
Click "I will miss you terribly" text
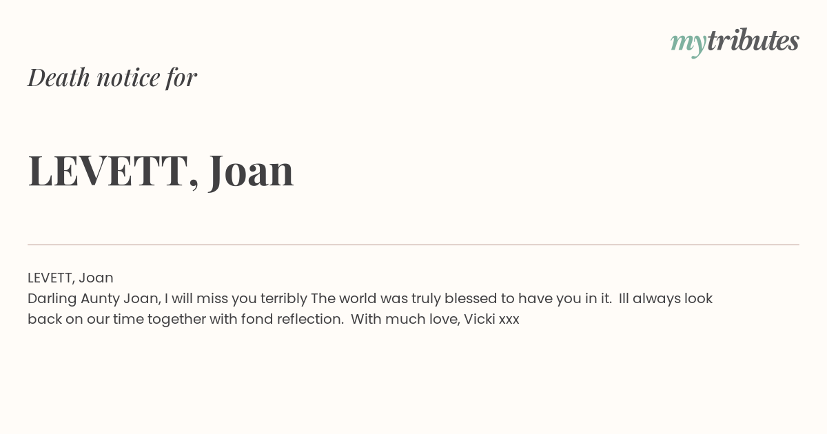click(x=236, y=299)
